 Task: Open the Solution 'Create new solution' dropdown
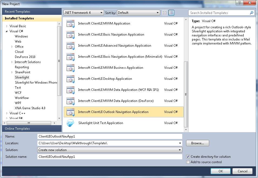coord(110,150)
